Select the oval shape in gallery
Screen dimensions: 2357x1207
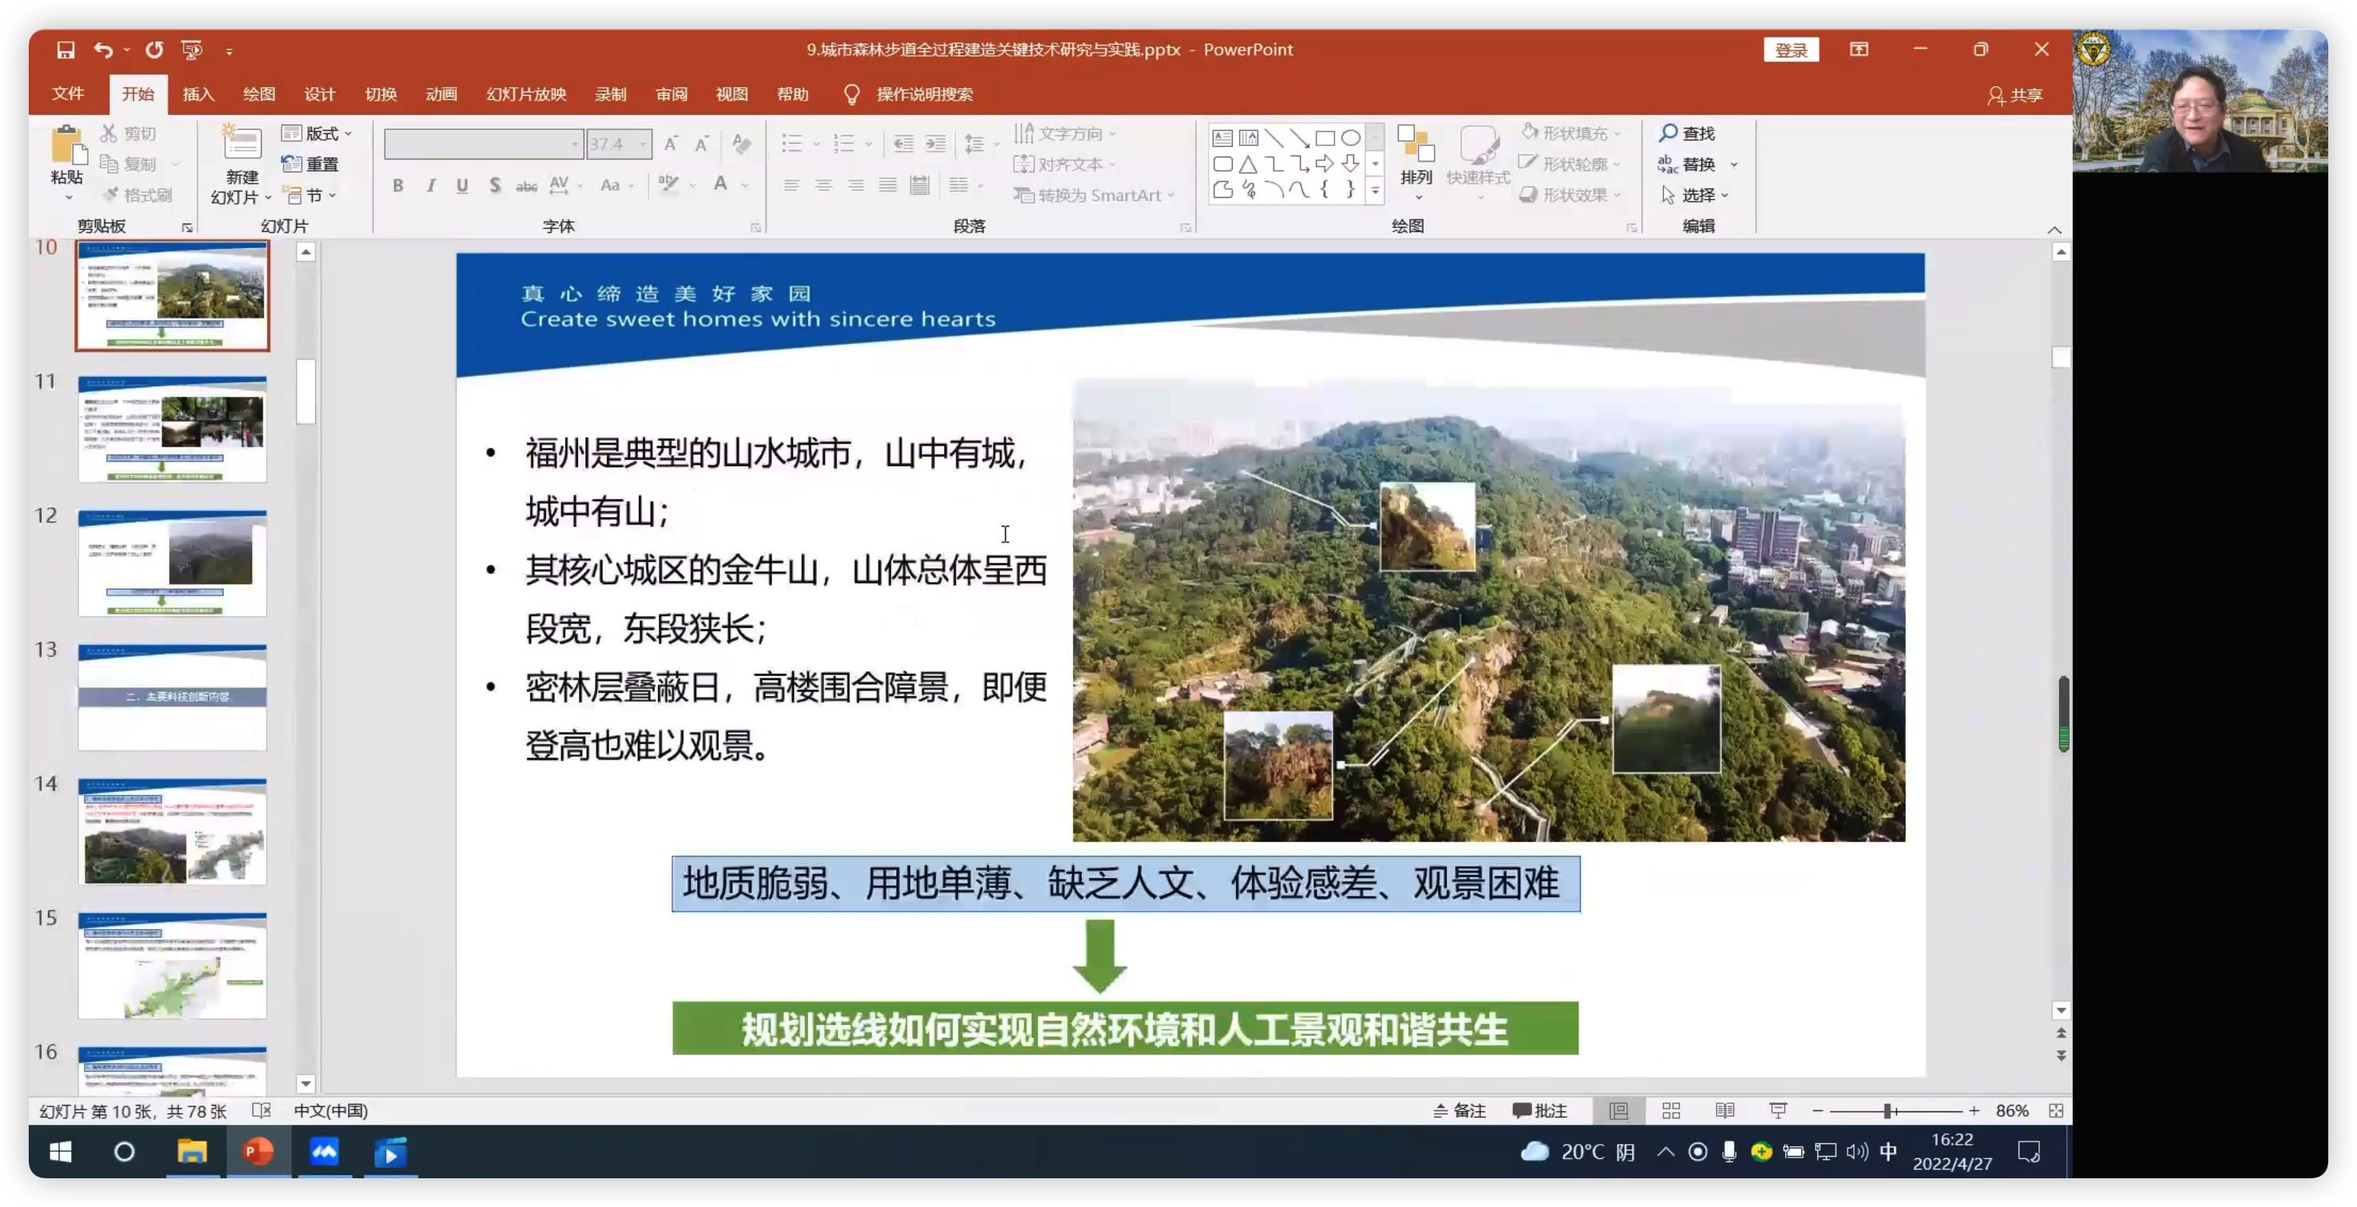tap(1349, 138)
